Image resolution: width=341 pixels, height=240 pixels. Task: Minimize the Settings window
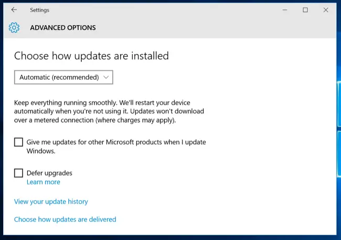[285, 10]
